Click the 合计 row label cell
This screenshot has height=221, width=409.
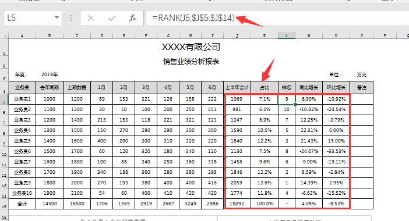pos(22,204)
